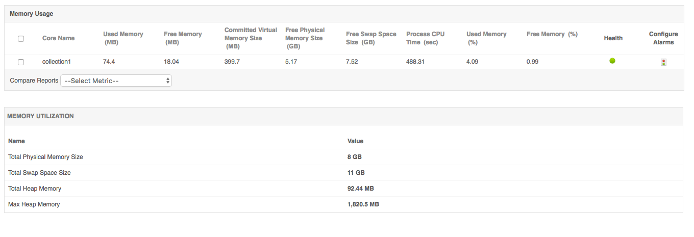Click the Max Heap Memory row
The image size is (694, 237).
[x=34, y=204]
